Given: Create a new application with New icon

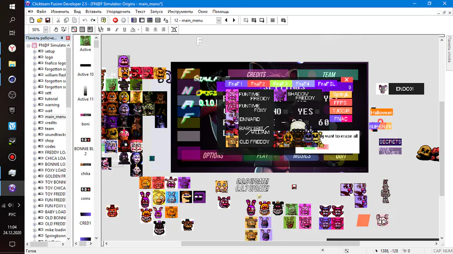Looking at the screenshot, I should [x=32, y=20].
